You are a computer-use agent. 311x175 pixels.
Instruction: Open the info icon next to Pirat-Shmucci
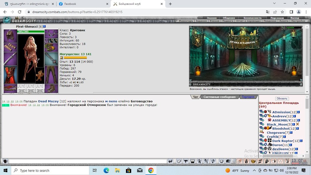click(x=44, y=26)
